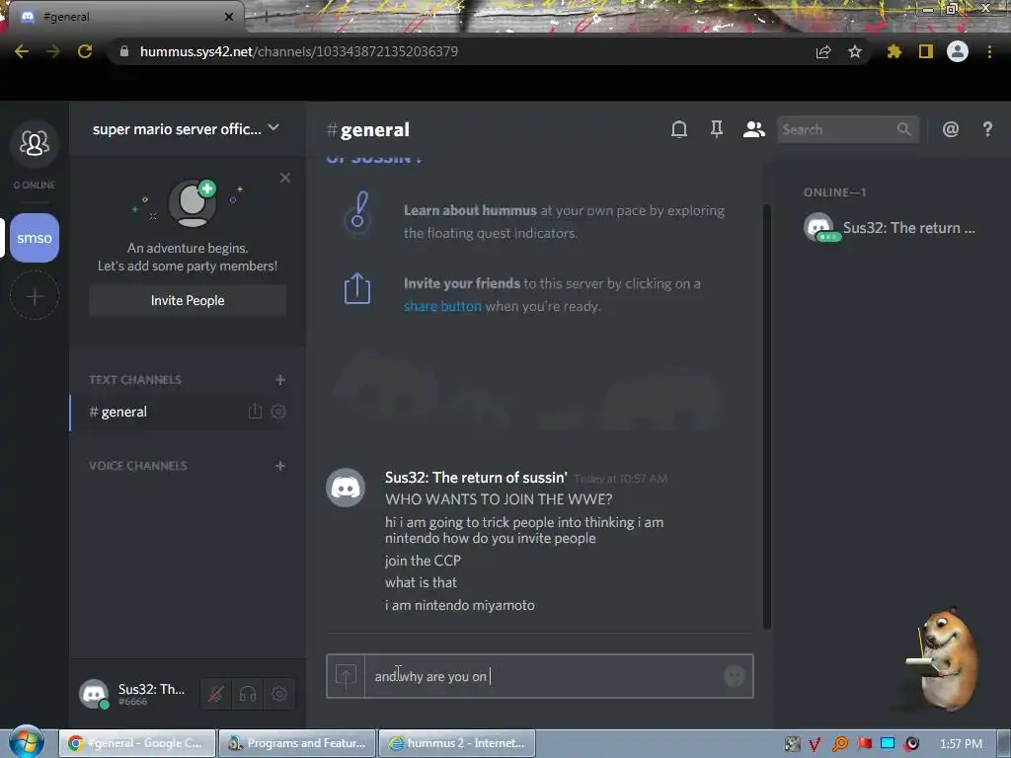Create a new text channel with the plus
Viewport: 1011px width, 758px height.
(279, 380)
